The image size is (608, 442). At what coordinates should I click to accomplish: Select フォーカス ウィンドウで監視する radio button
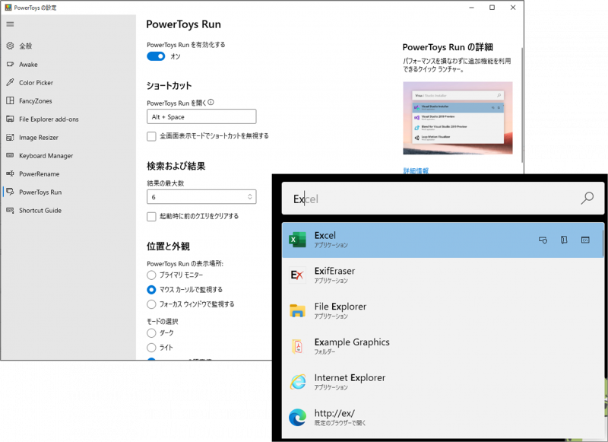click(x=151, y=304)
